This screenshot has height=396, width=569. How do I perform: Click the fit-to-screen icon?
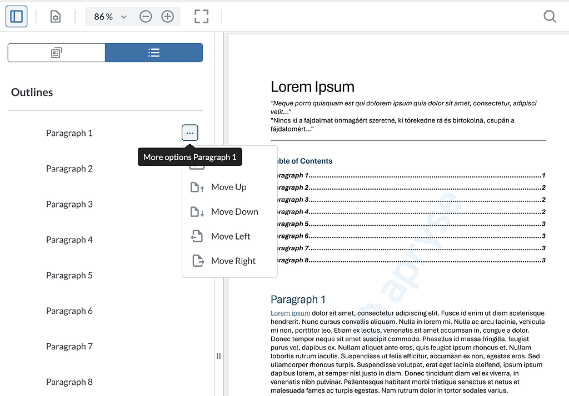(x=201, y=16)
